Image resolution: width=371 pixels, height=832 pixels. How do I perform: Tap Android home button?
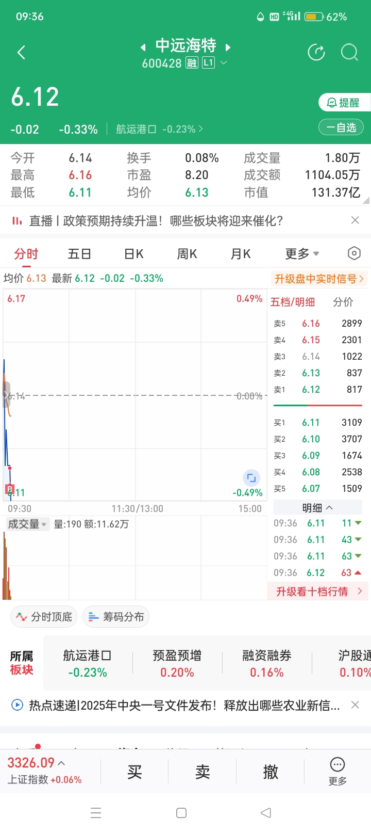click(181, 813)
